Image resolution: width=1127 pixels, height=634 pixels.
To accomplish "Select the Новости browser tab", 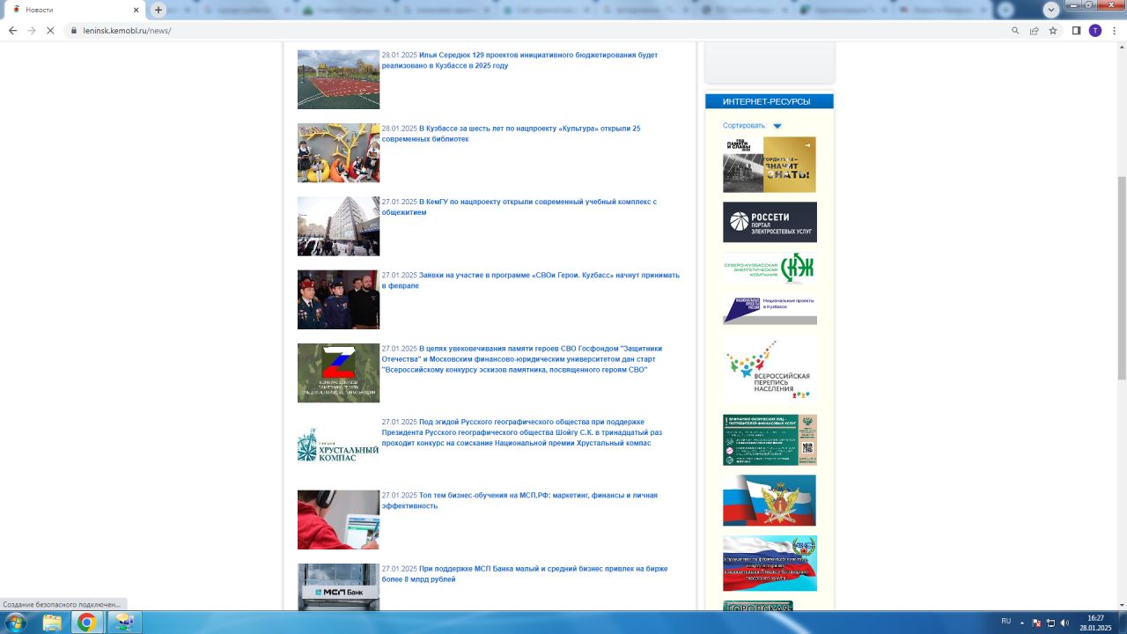I will click(x=74, y=10).
